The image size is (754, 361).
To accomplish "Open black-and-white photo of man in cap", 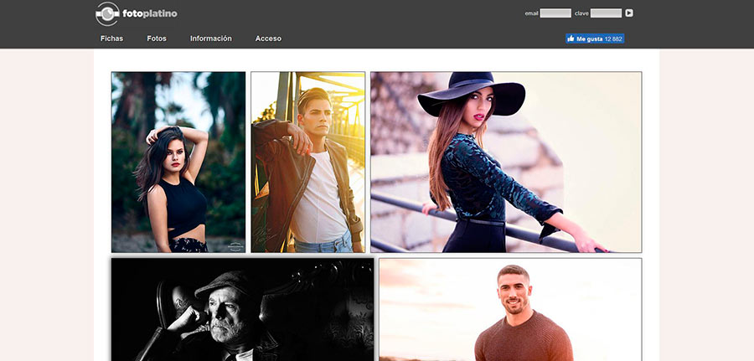I will (242, 310).
